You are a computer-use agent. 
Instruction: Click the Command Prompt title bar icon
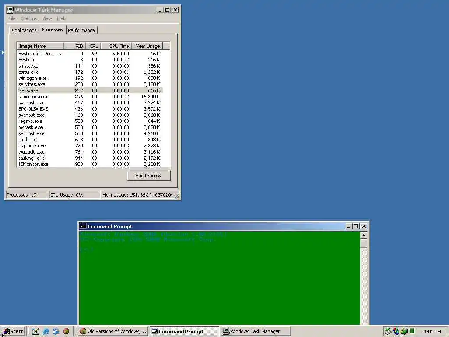tap(83, 226)
